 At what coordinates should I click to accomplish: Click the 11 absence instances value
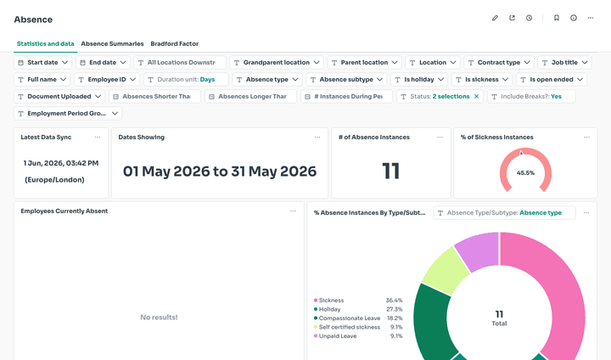tap(391, 171)
